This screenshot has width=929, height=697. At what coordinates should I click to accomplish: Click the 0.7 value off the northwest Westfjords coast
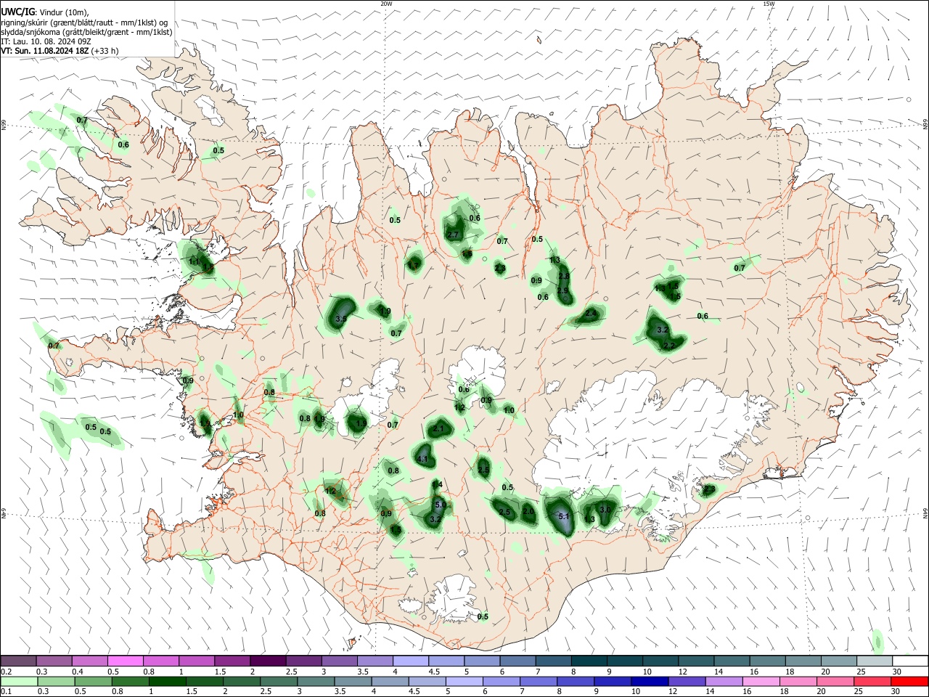tap(82, 121)
